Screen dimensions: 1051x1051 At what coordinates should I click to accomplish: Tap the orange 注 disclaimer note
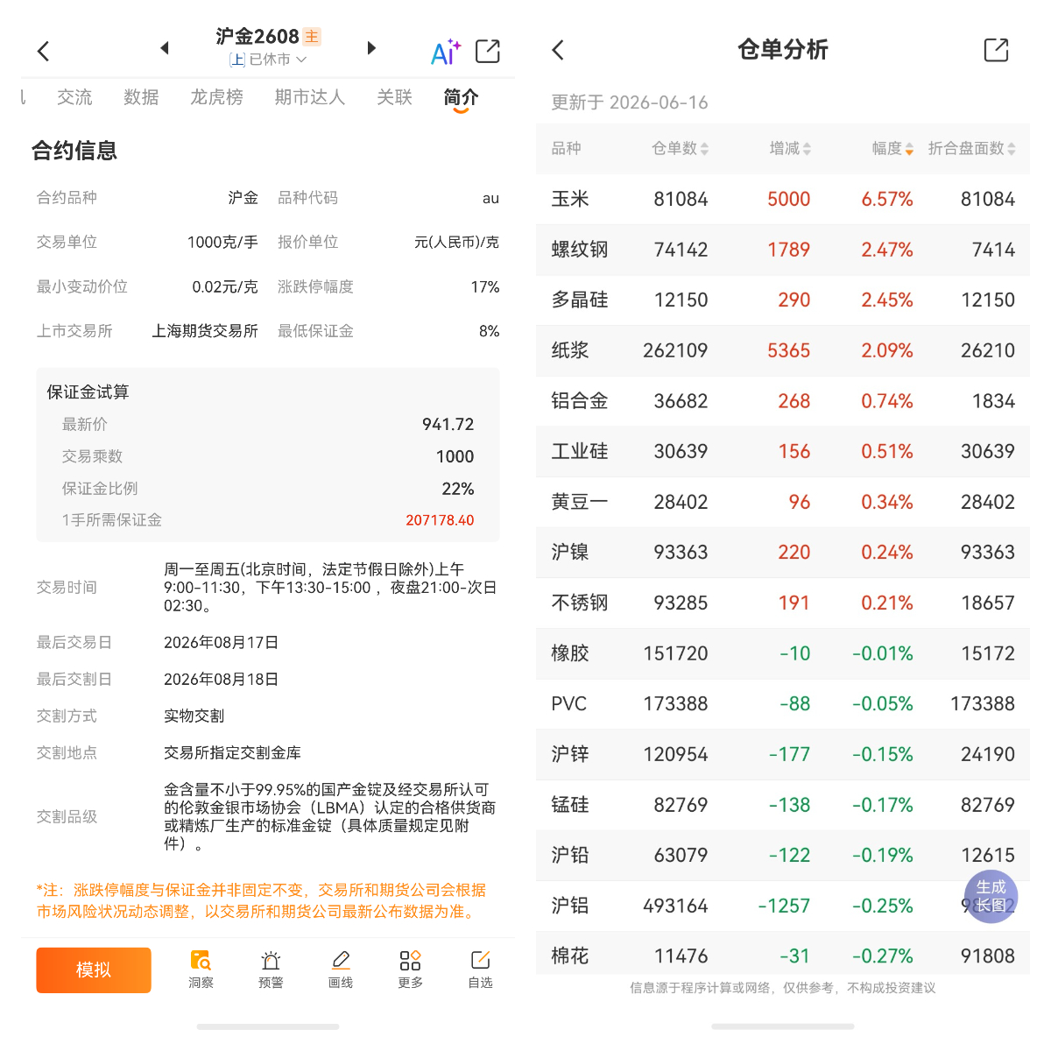click(x=261, y=900)
